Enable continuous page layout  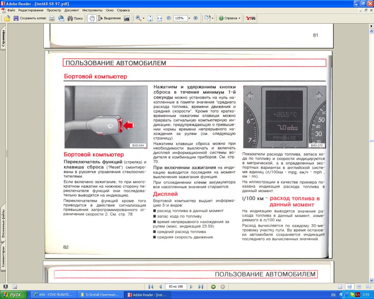(x=349, y=287)
